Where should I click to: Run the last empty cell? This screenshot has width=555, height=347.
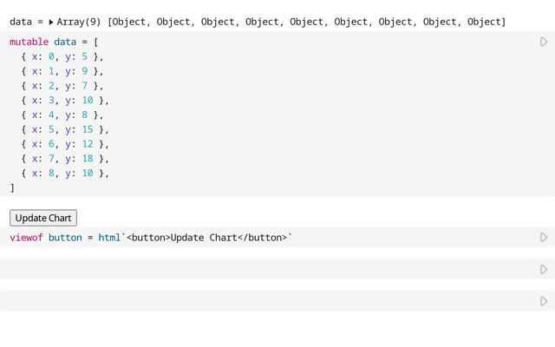[544, 301]
